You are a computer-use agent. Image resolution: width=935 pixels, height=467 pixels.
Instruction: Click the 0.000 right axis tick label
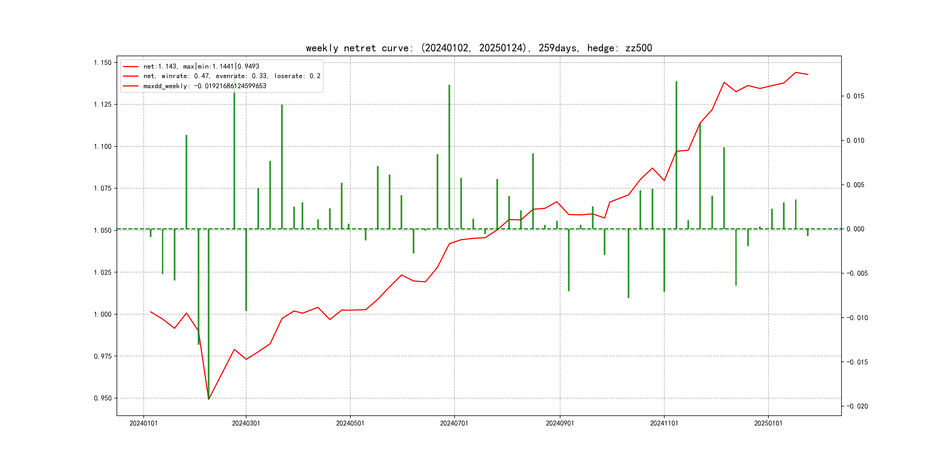855,229
